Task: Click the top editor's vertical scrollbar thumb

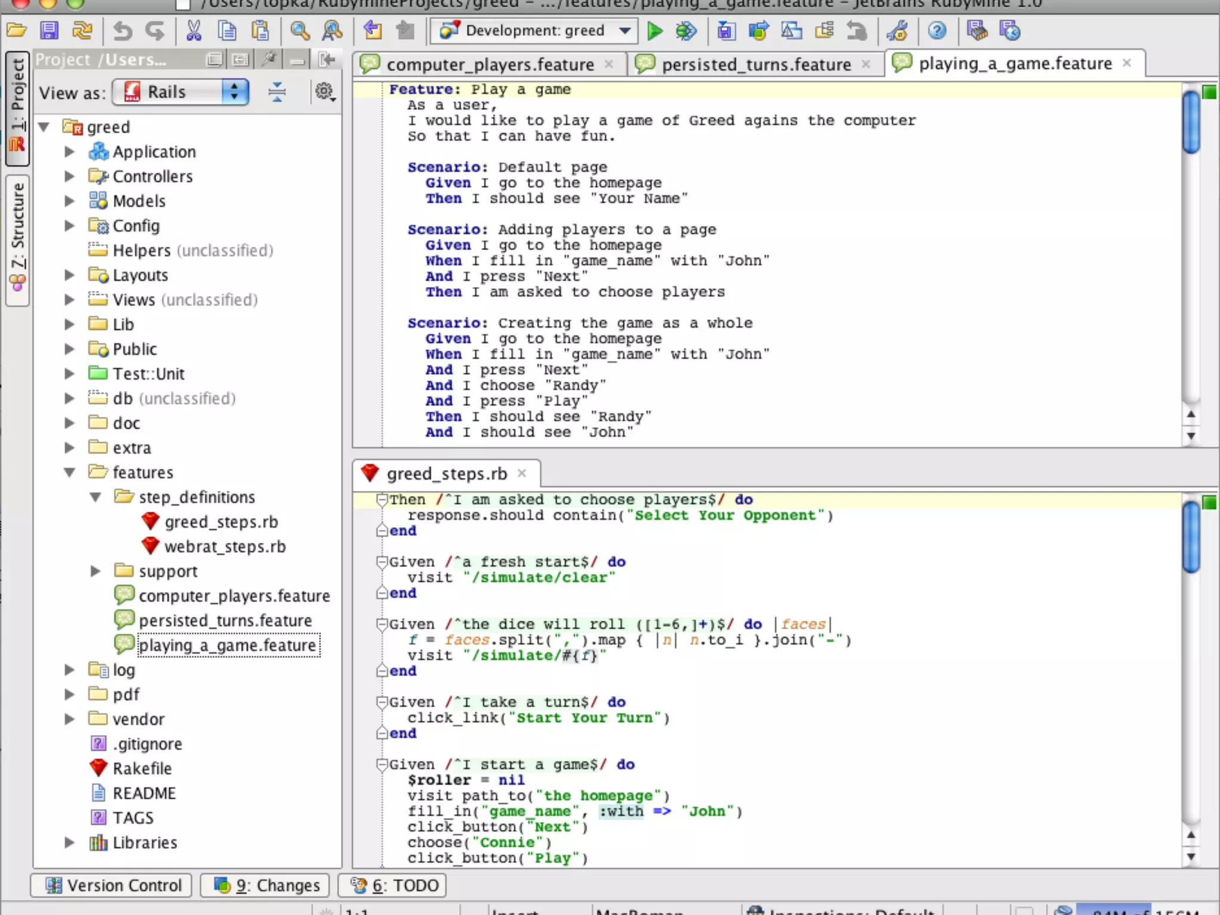Action: [1191, 122]
